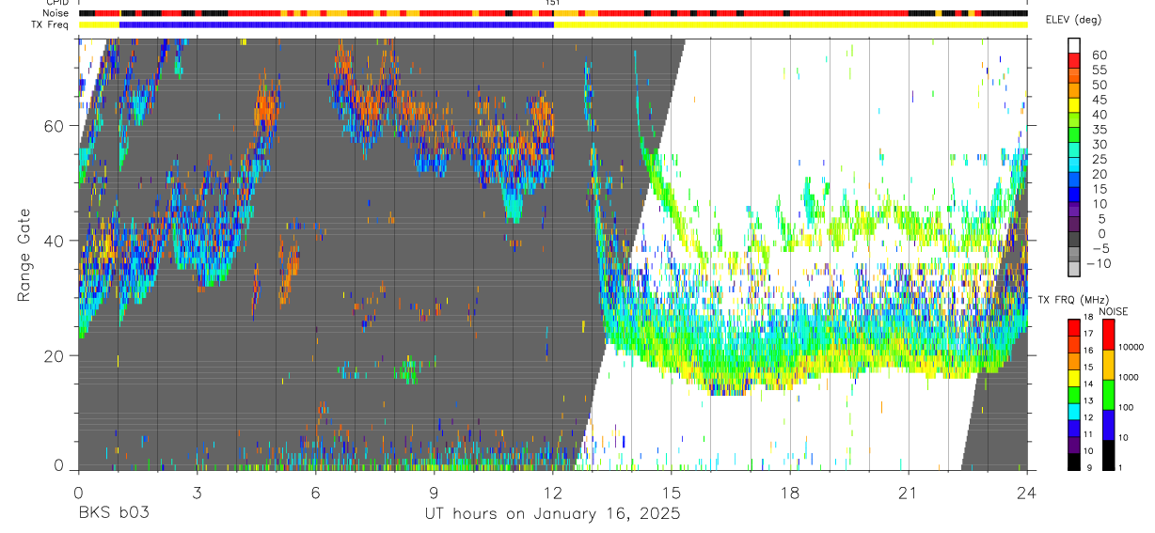Click the 'Noise' row label at top
This screenshot has width=1155, height=533.
click(56, 13)
